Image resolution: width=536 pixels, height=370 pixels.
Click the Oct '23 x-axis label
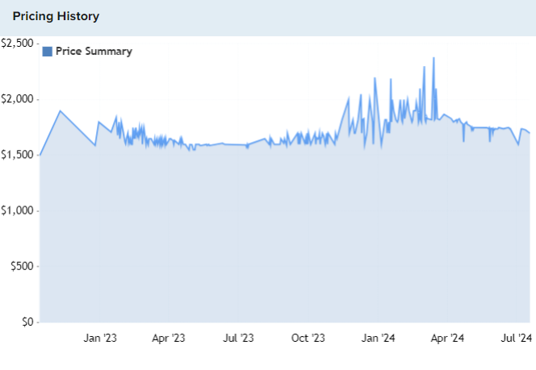click(308, 338)
